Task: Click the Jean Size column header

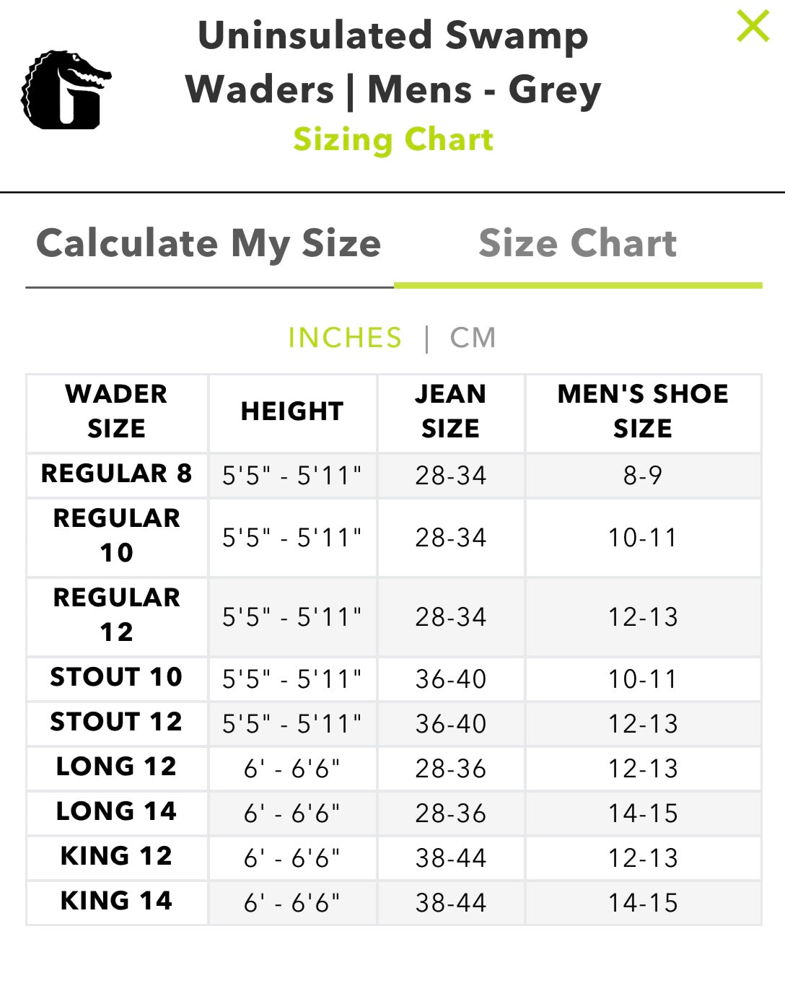Action: 450,411
